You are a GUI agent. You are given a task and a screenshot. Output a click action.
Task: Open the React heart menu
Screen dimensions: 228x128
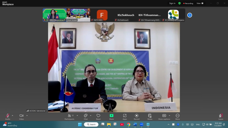click(x=98, y=117)
